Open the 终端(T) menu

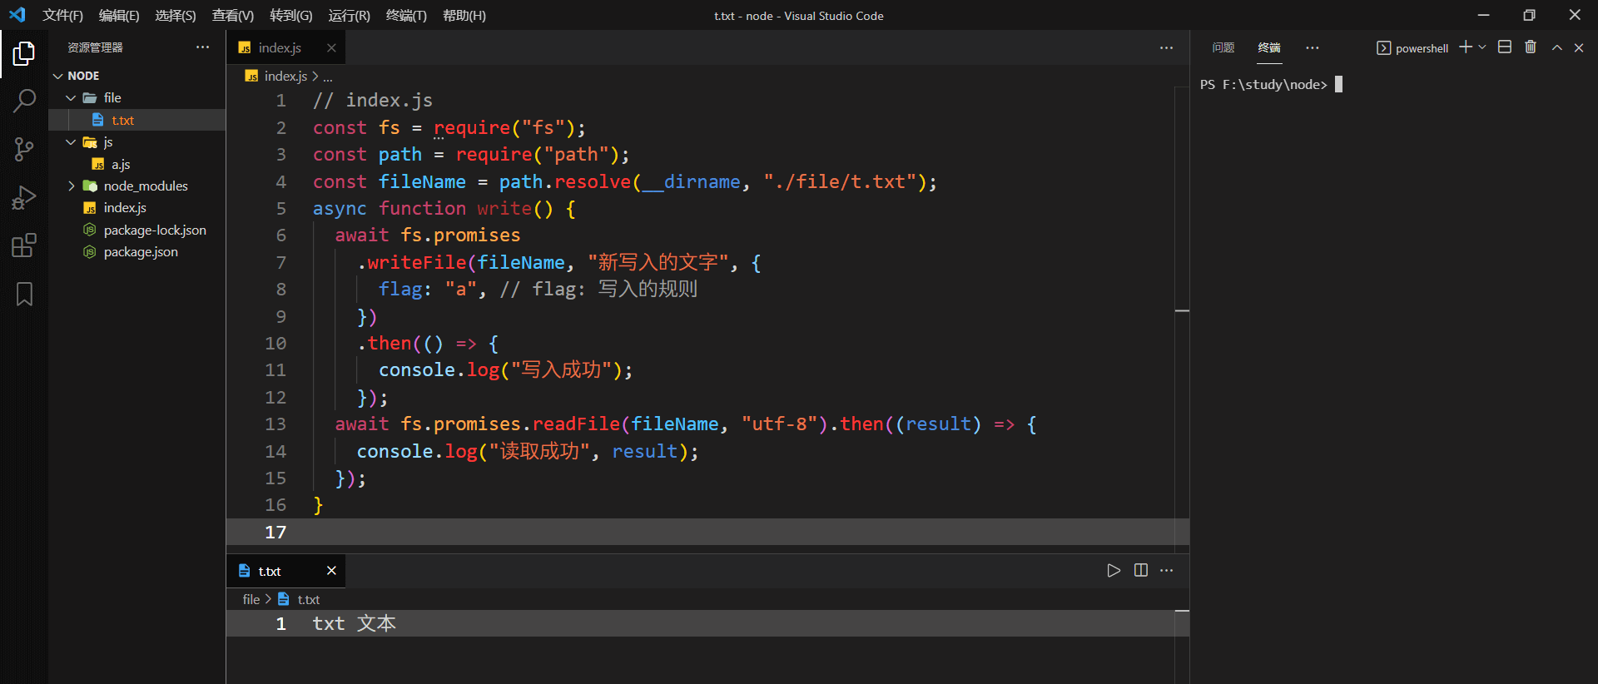point(407,15)
